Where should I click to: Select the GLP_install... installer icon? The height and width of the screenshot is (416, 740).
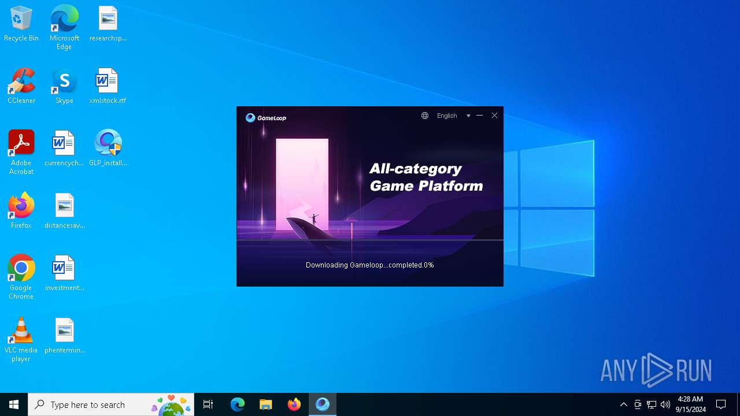[108, 149]
